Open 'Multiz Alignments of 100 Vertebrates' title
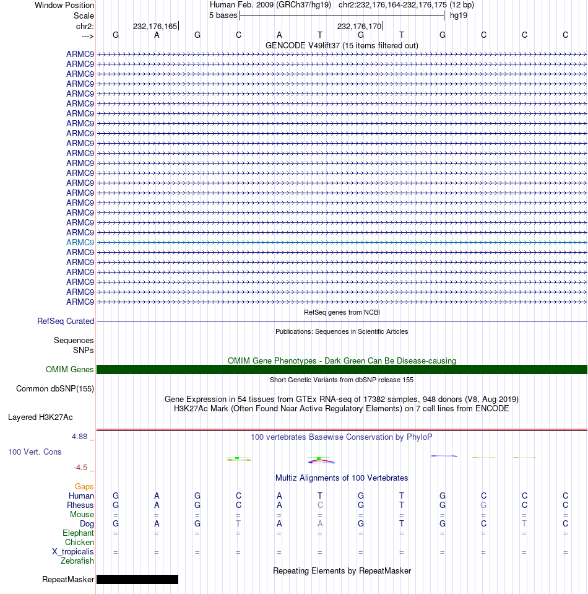Viewport: 588px width, 594px height. point(342,478)
